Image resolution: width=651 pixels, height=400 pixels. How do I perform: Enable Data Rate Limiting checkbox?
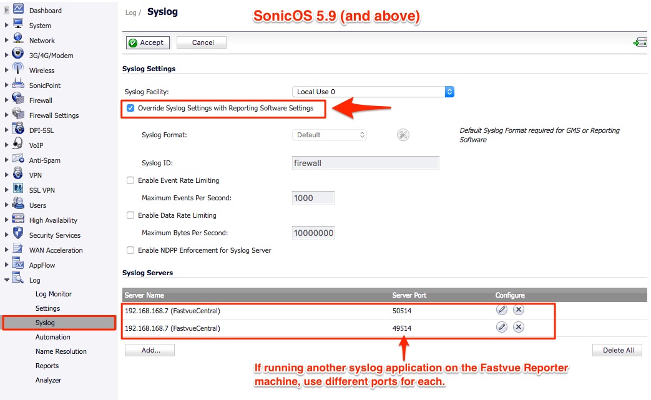point(130,215)
